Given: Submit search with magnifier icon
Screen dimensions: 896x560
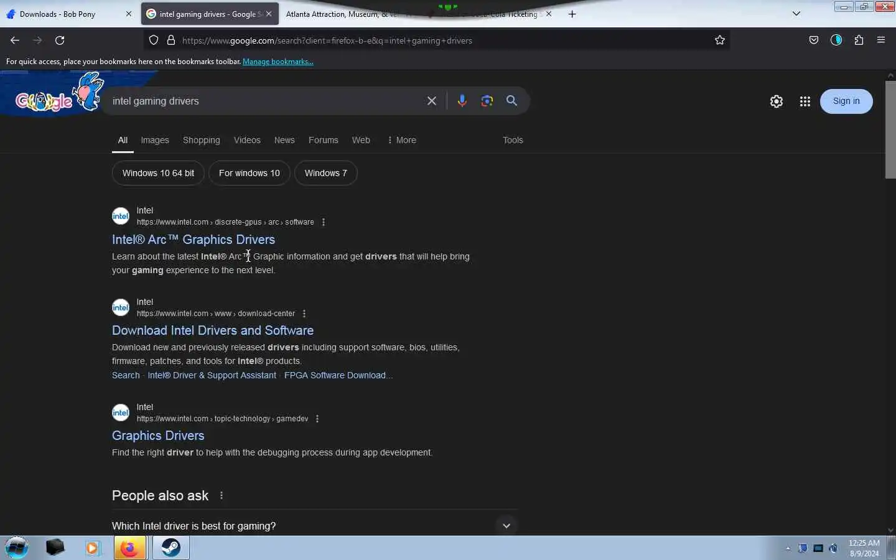Looking at the screenshot, I should click(512, 101).
